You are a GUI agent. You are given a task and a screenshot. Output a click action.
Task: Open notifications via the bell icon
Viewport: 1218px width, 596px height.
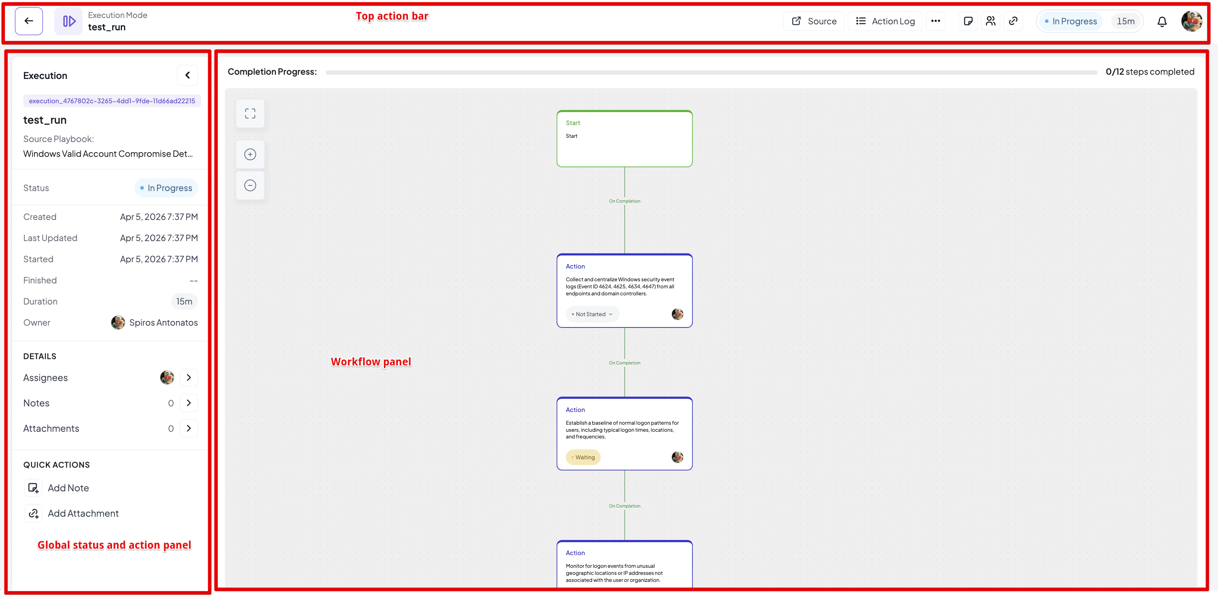tap(1162, 21)
